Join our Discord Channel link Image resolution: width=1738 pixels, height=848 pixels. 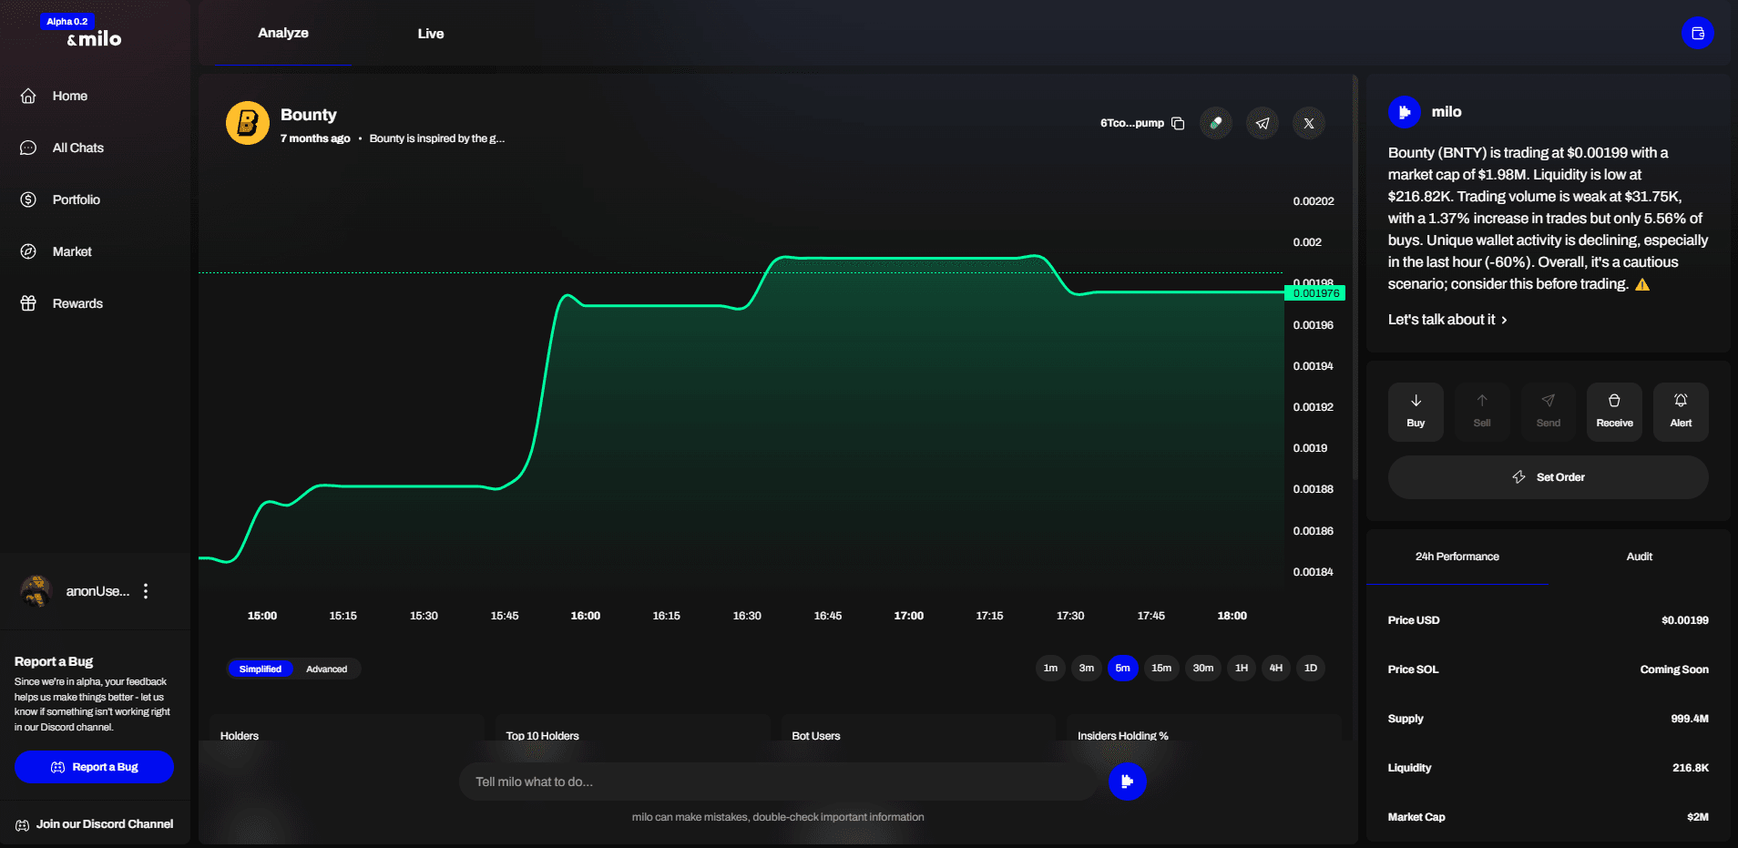[x=104, y=824]
